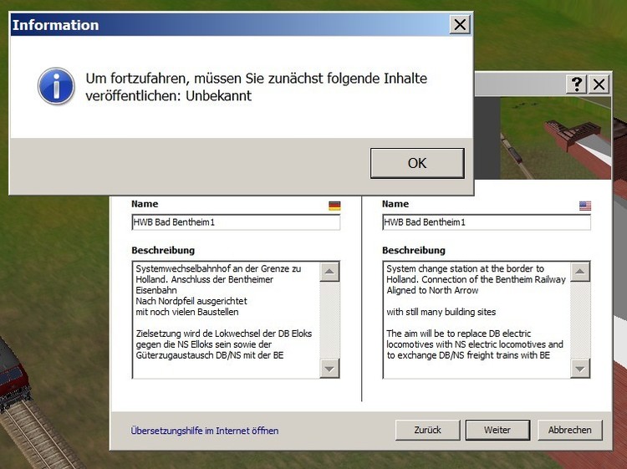Click the text 'veröffentlichen: Unbekannt'
Image resolution: width=627 pixels, height=469 pixels.
coord(168,96)
